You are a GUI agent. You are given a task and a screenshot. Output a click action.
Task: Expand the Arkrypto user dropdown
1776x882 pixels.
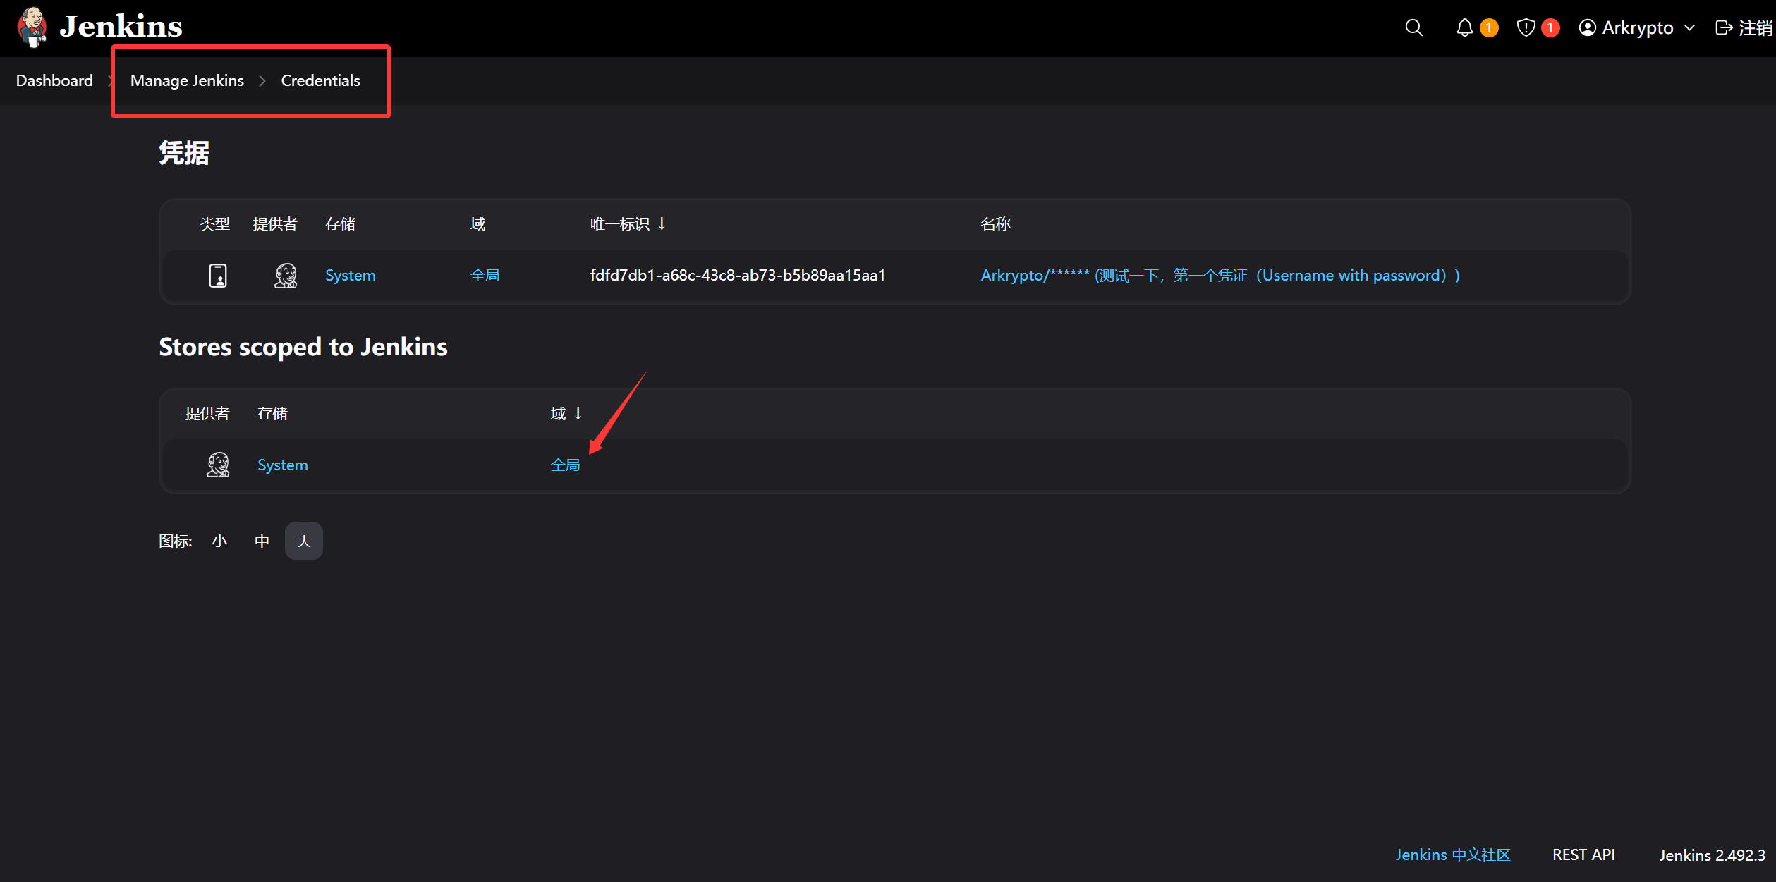1689,27
